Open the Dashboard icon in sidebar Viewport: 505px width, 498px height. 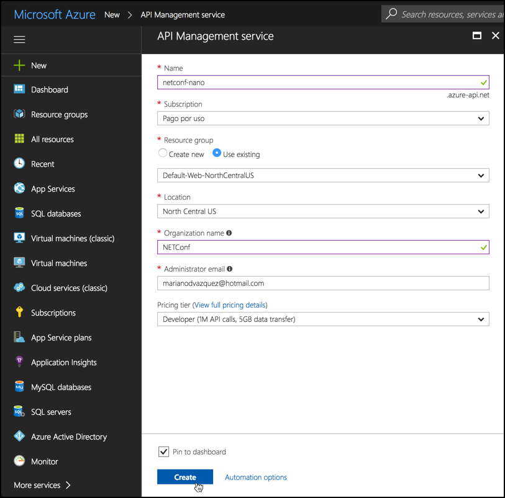[x=19, y=89]
